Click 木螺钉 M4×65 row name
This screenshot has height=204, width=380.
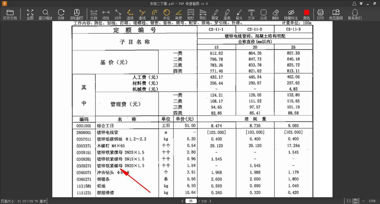tap(111, 146)
